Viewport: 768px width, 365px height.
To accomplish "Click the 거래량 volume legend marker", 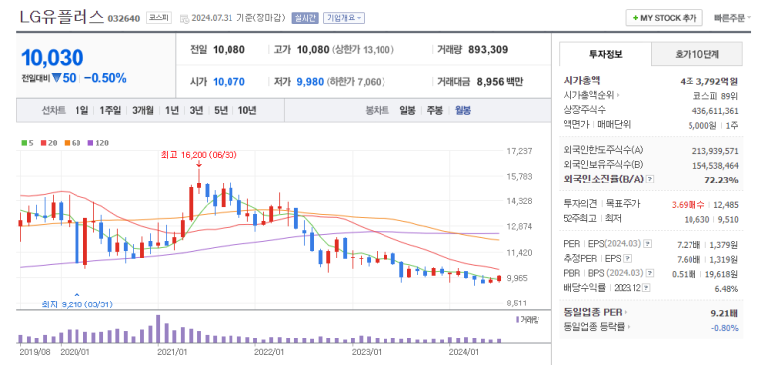I will tap(517, 320).
